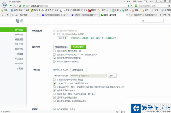The width and height of the screenshot is (171, 113).
Task: Enable 360划词搜索工具条 checkbox
Action: click(54, 54)
